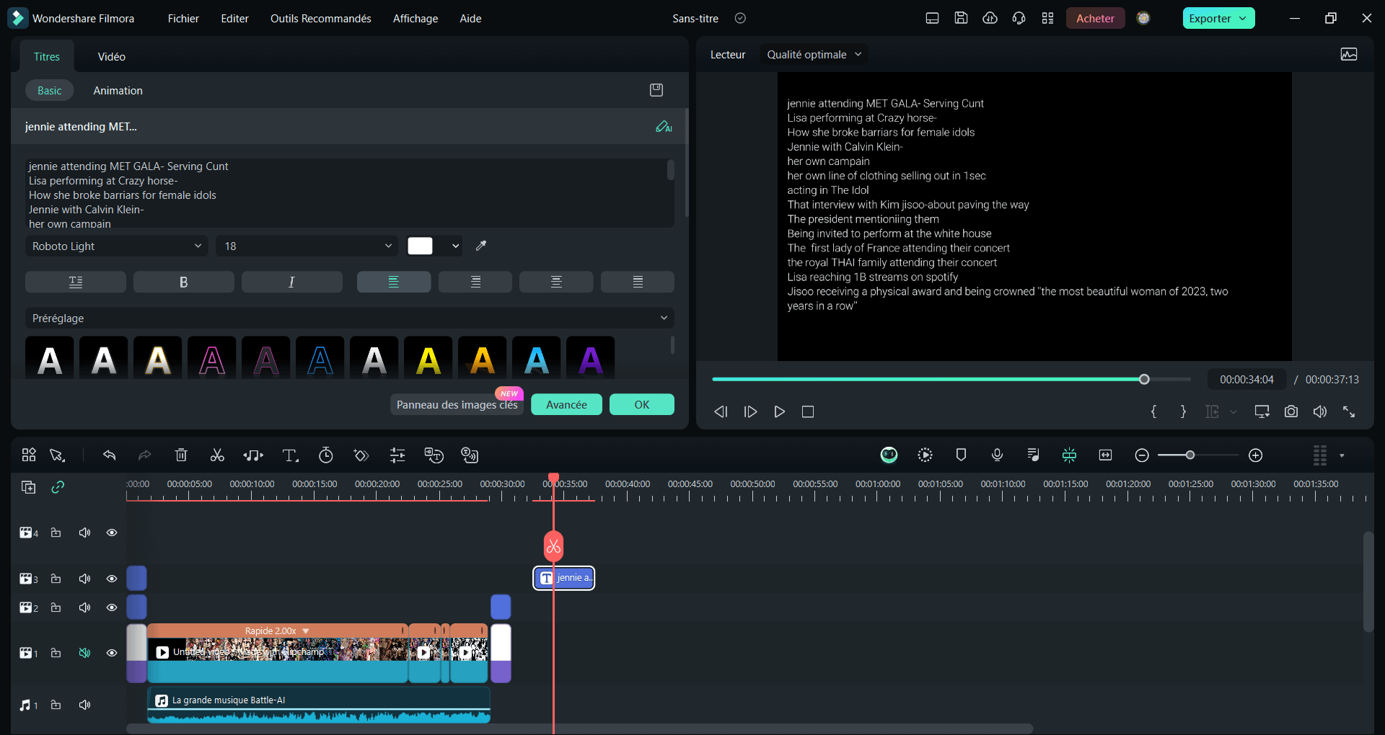Unmute video track 1 audio

84,653
